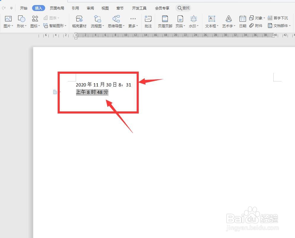Switch to the 开始 ribbon tab
The height and width of the screenshot is (238, 295).
pos(23,8)
